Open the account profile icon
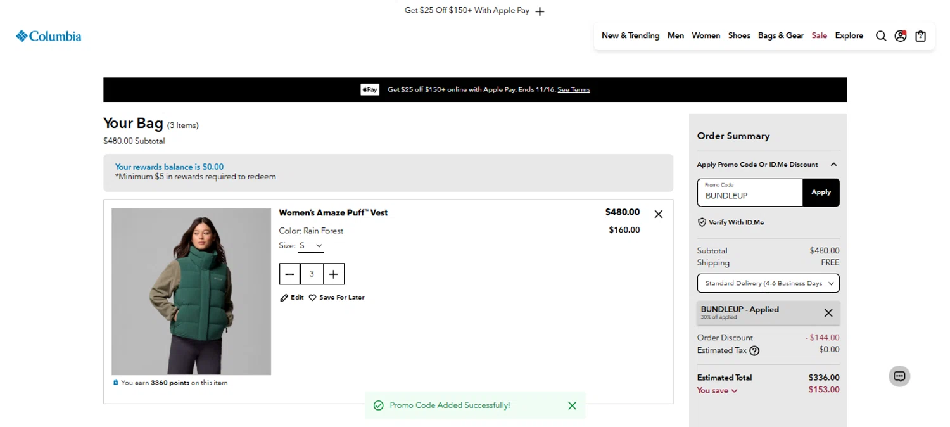 tap(900, 36)
